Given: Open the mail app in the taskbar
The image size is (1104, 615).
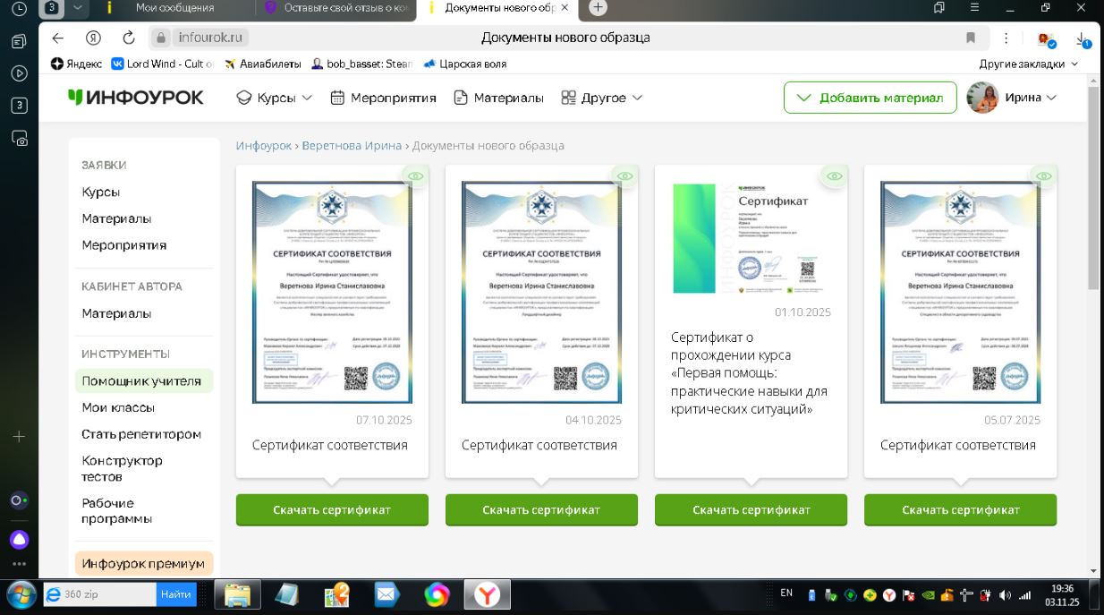Looking at the screenshot, I should click(386, 594).
